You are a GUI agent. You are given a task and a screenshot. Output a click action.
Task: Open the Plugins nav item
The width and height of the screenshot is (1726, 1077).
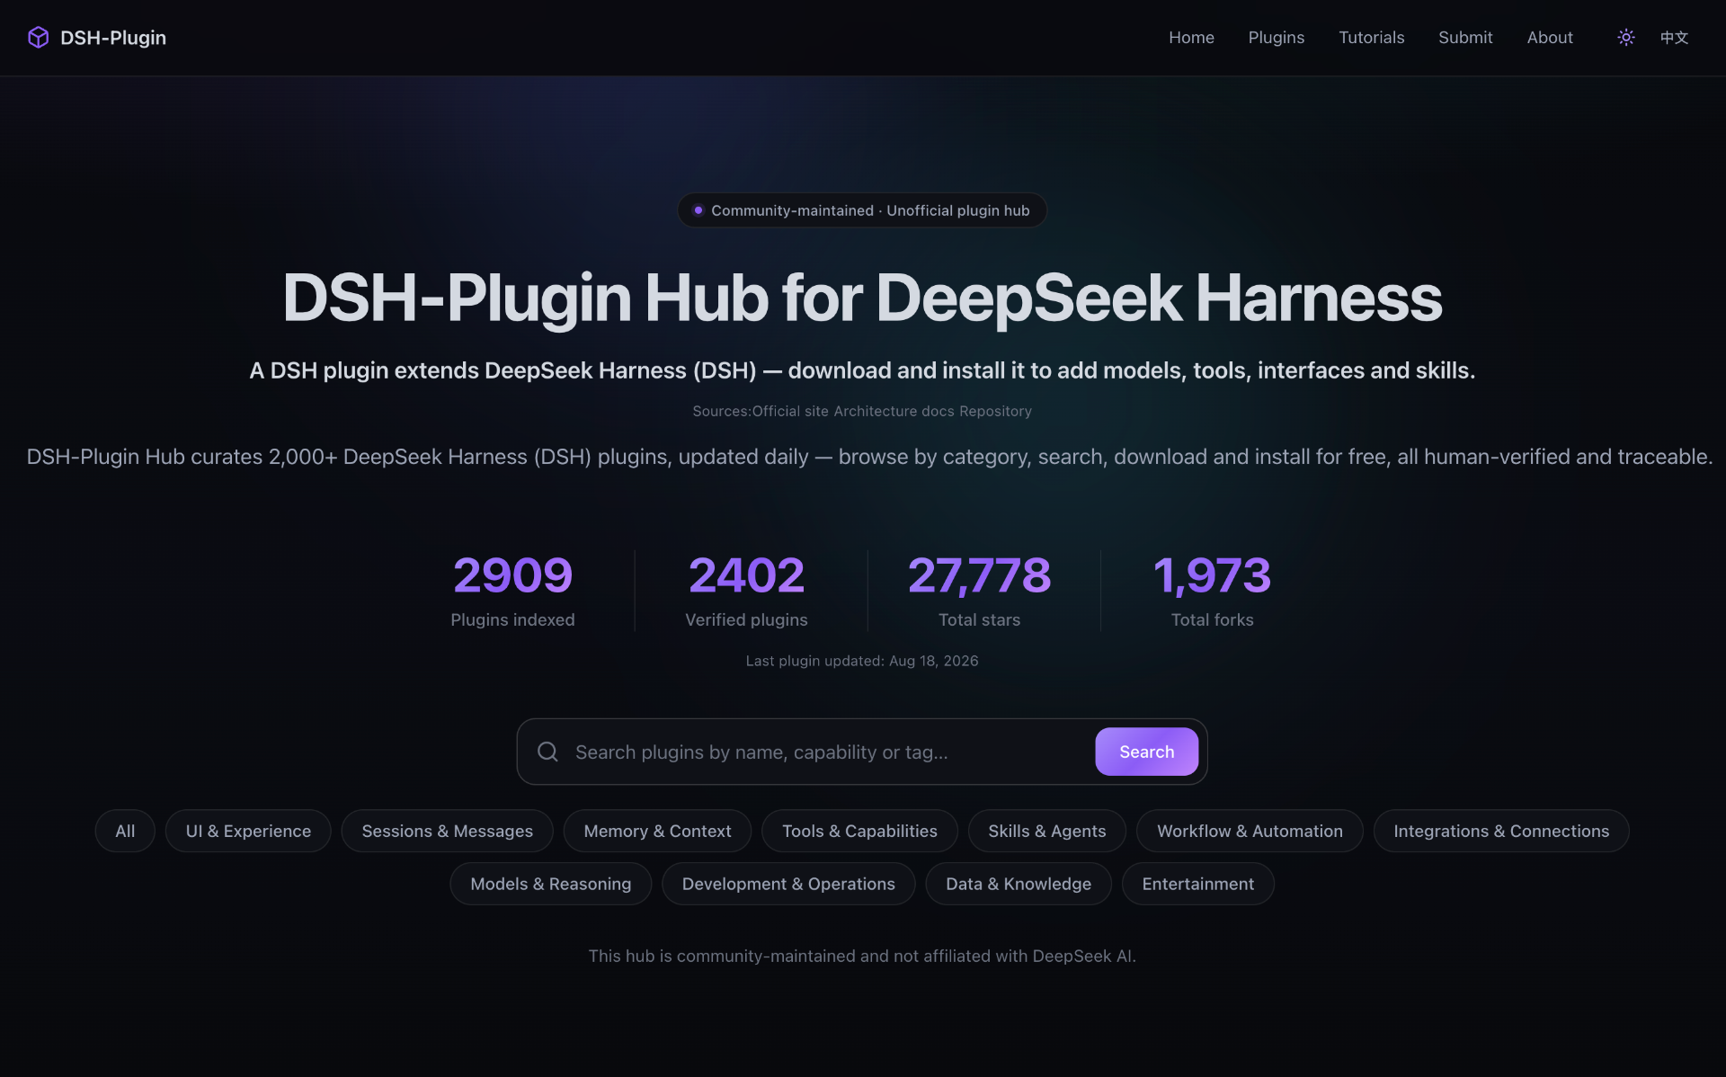[1276, 37]
